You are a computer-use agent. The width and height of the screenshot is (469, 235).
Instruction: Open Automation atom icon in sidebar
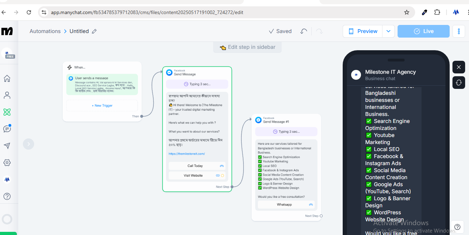[7, 112]
